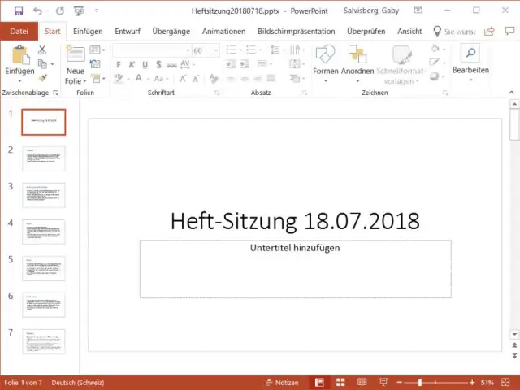Viewport: 520px width, 390px height.
Task: Open the Customize Quick Access Toolbar dropdown
Action: point(97,11)
